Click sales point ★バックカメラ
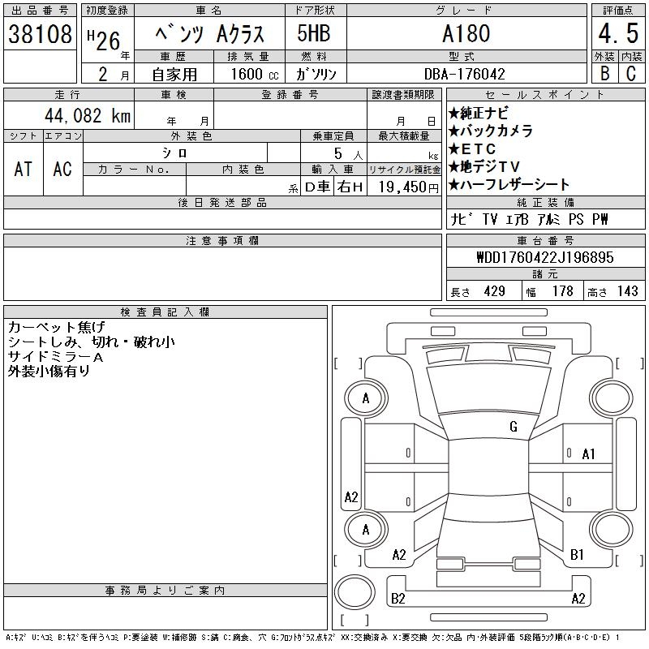 491,131
